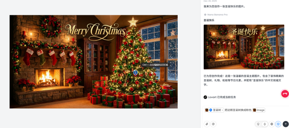Toggle the globe web search button
Viewport: 289px width, 128px height.
tap(272, 124)
